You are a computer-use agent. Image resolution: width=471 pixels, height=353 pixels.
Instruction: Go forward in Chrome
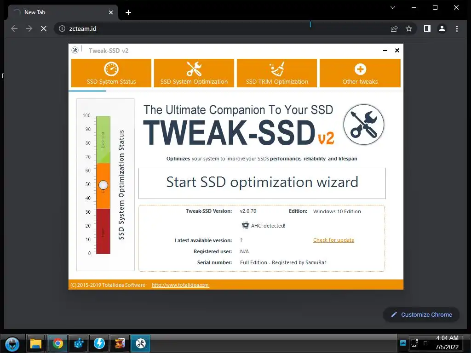(29, 28)
